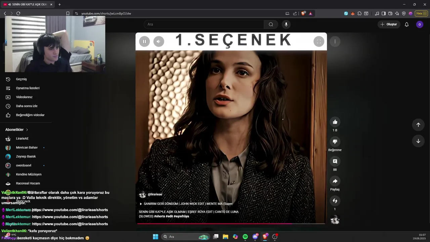Open the remix button showing 1
The width and height of the screenshot is (430, 242).
(x=335, y=201)
